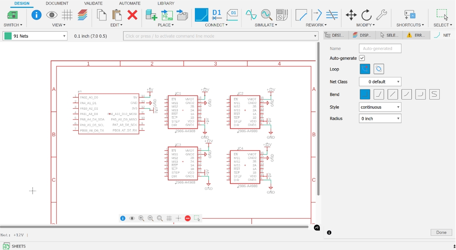
Task: Open the Net Class dropdown showing 0 default
Action: pyautogui.click(x=380, y=82)
